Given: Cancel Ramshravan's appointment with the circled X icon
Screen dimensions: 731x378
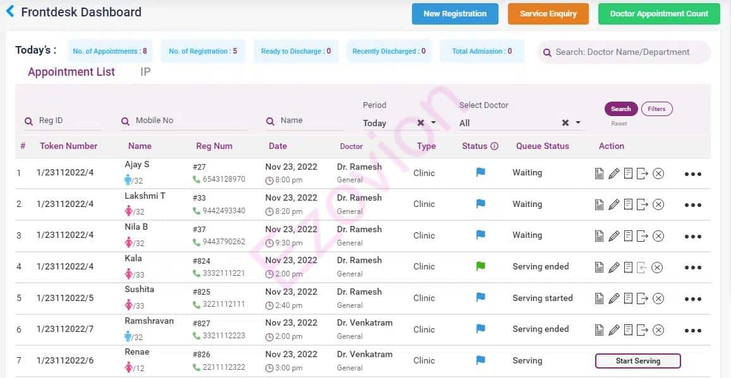Looking at the screenshot, I should [658, 330].
